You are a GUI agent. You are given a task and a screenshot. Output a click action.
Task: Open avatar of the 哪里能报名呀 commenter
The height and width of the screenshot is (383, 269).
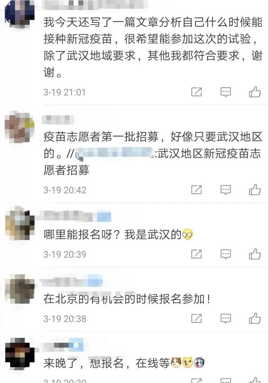pyautogui.click(x=20, y=223)
